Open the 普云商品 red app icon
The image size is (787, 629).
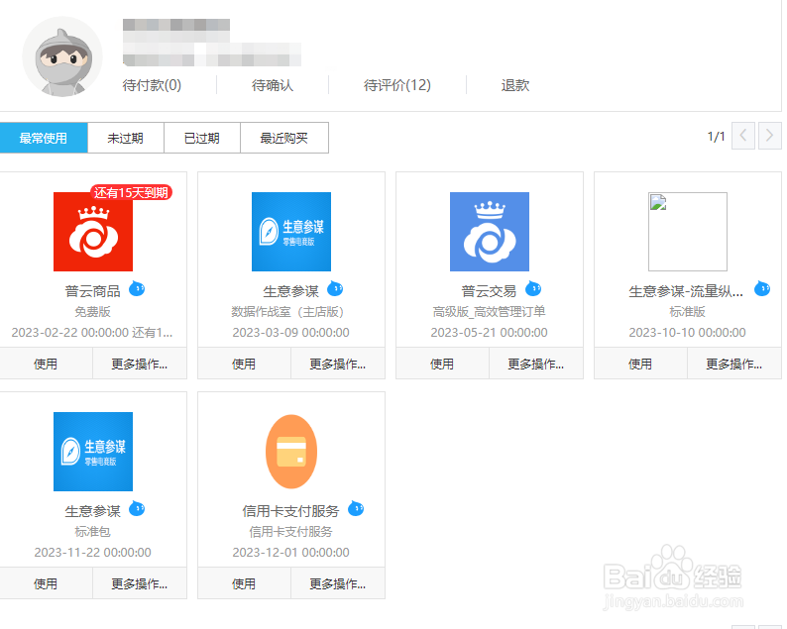tap(93, 232)
